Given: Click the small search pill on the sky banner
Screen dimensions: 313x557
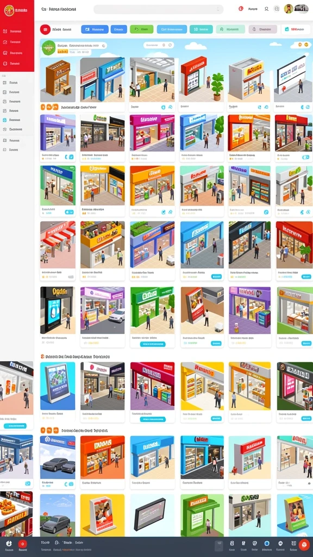Looking at the screenshot, I should click(159, 45).
